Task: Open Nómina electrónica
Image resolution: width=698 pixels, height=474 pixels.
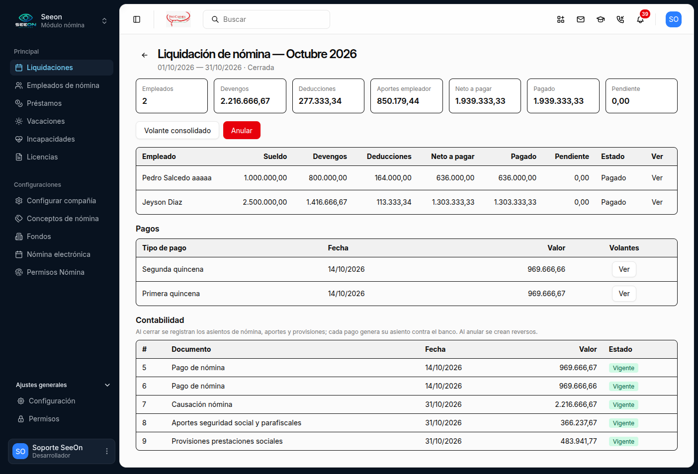Action: 62,254
